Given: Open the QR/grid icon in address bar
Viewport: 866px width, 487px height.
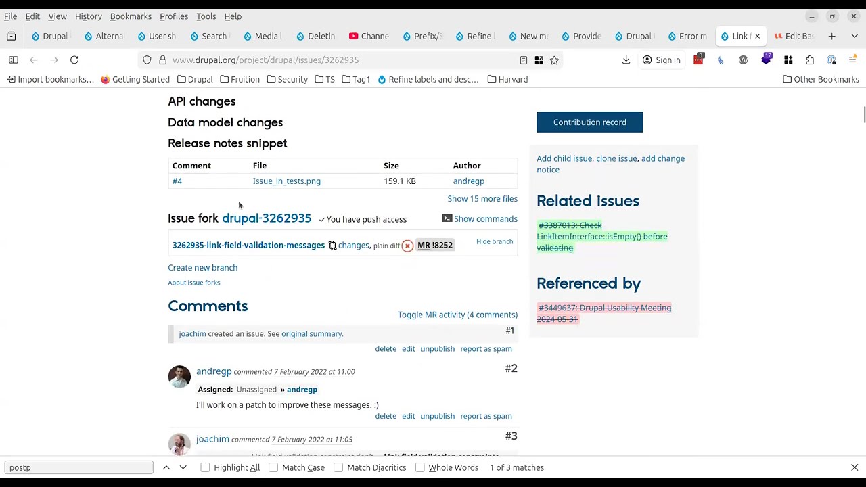Looking at the screenshot, I should click(539, 60).
